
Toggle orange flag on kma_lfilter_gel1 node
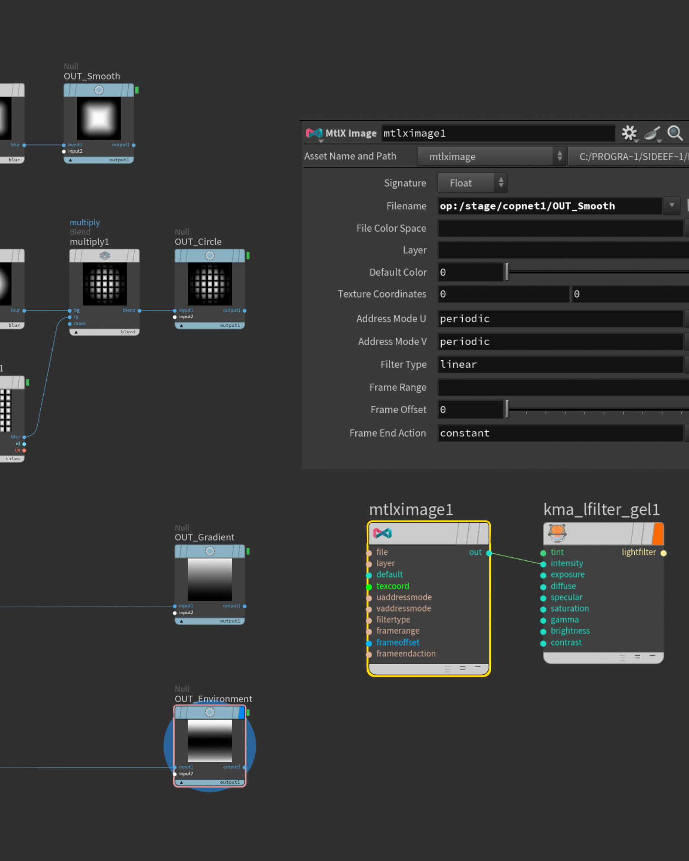pyautogui.click(x=658, y=534)
